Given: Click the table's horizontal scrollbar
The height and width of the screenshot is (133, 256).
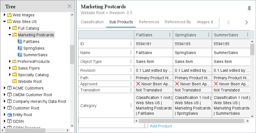Looking at the screenshot, I should 189,121.
